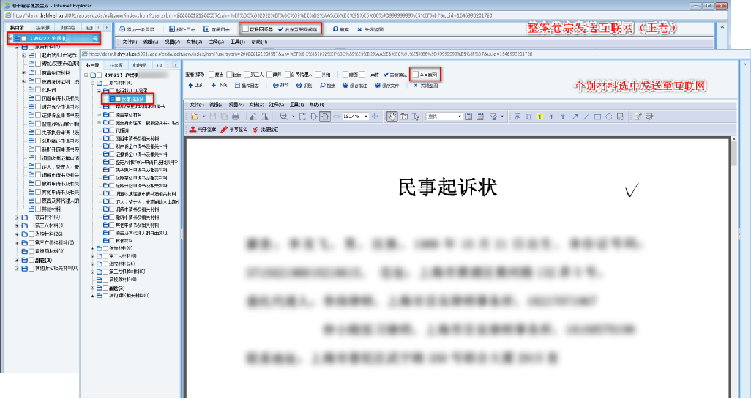Click the minus zoom out icon
This screenshot has width=751, height=399.
(336, 116)
